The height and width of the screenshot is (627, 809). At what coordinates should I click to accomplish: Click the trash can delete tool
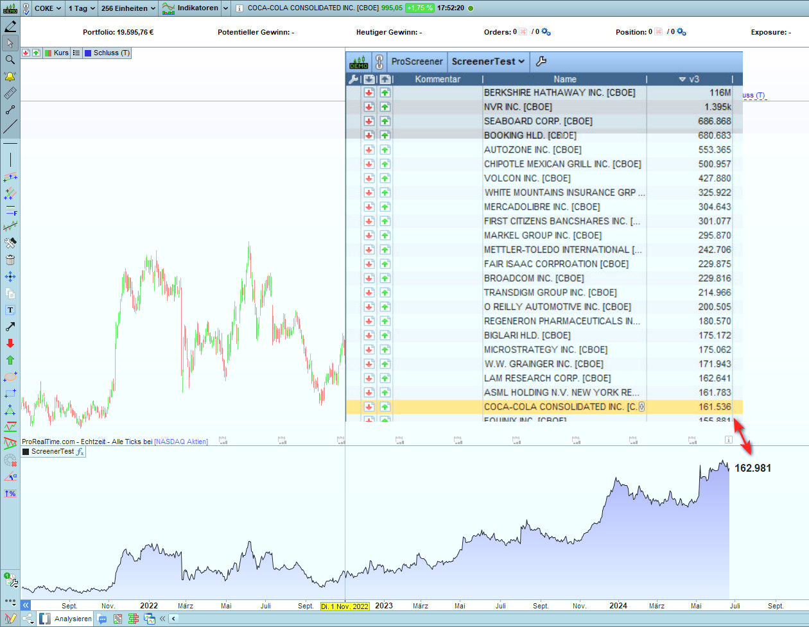point(10,260)
